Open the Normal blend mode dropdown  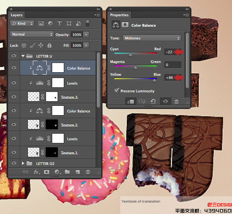[x=32, y=34]
